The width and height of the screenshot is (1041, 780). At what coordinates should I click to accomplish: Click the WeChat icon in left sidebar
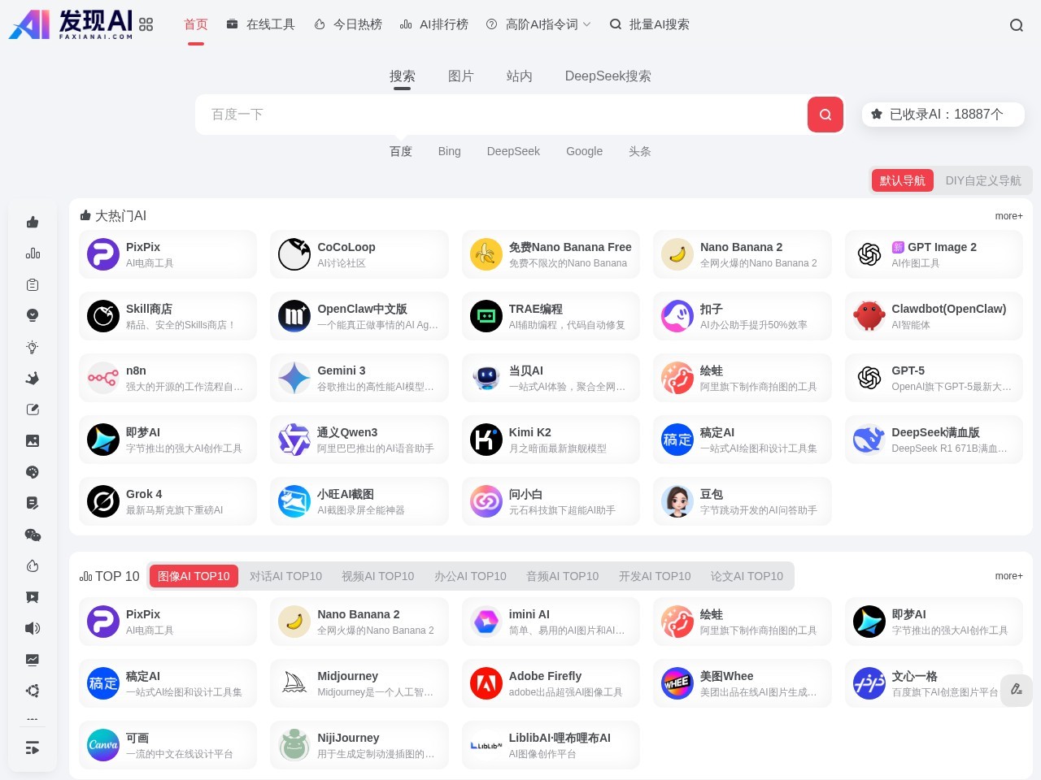(33, 535)
